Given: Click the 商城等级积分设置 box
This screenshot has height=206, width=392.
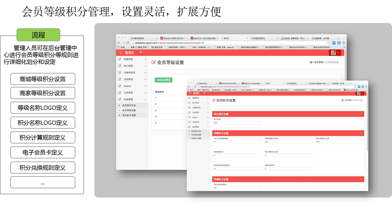Looking at the screenshot, I should coord(43,79).
